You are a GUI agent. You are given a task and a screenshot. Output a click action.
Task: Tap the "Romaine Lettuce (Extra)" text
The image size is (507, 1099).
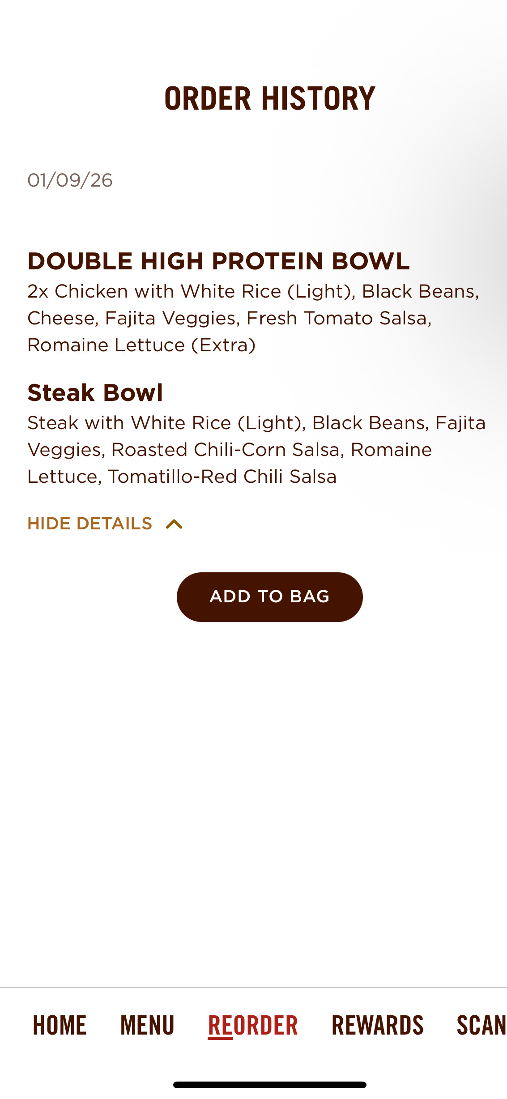pyautogui.click(x=141, y=345)
